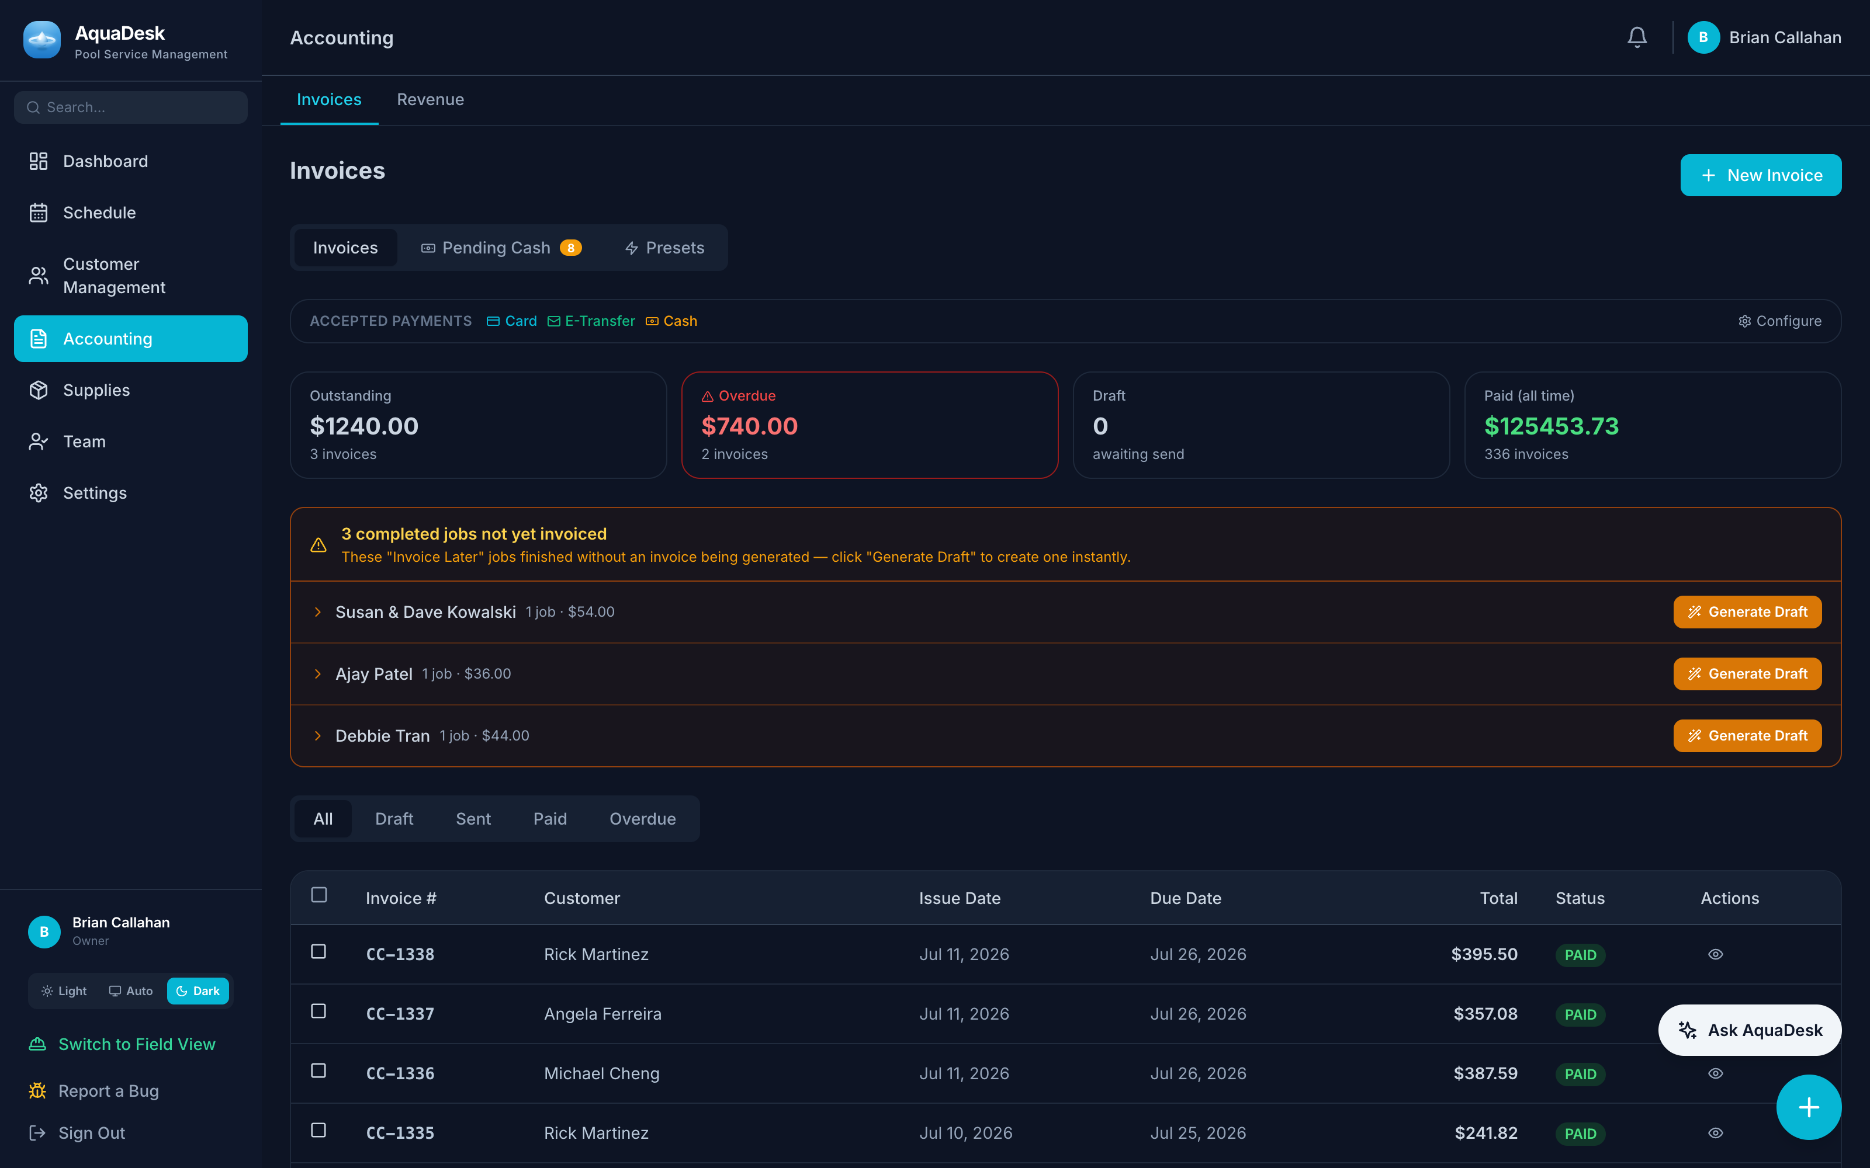Screen dimensions: 1870x1168
Task: Click the Due Date column header
Action: click(x=1185, y=898)
